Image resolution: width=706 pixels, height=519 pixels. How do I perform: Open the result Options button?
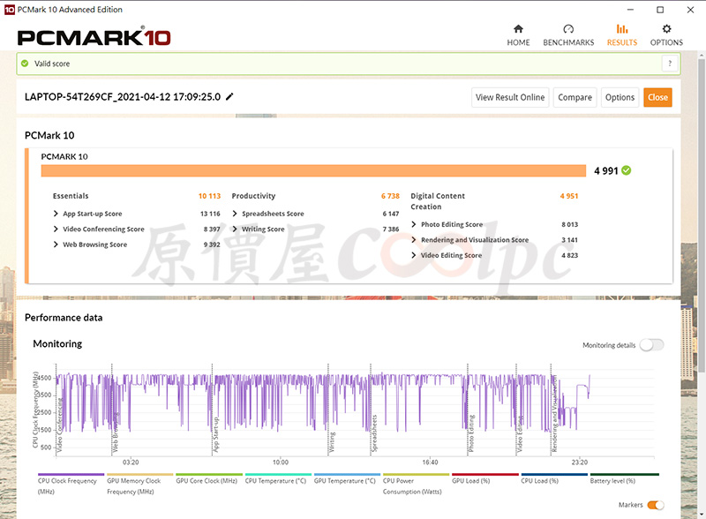click(x=620, y=97)
